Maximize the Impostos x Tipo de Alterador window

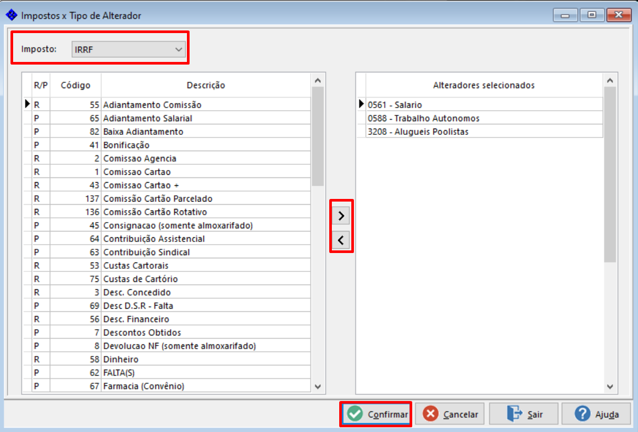[592, 16]
